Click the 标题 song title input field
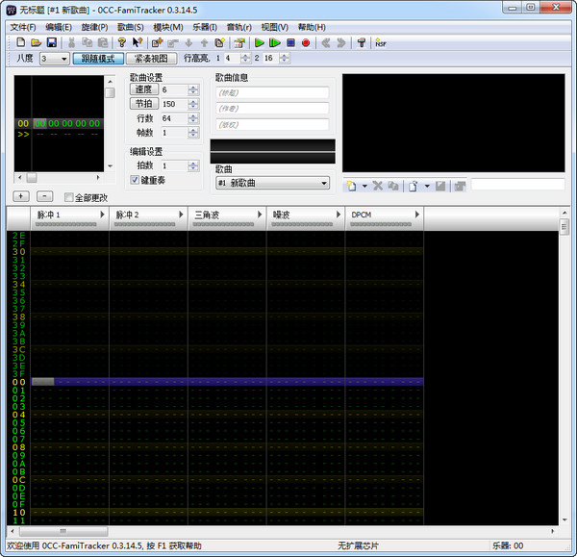 point(272,93)
